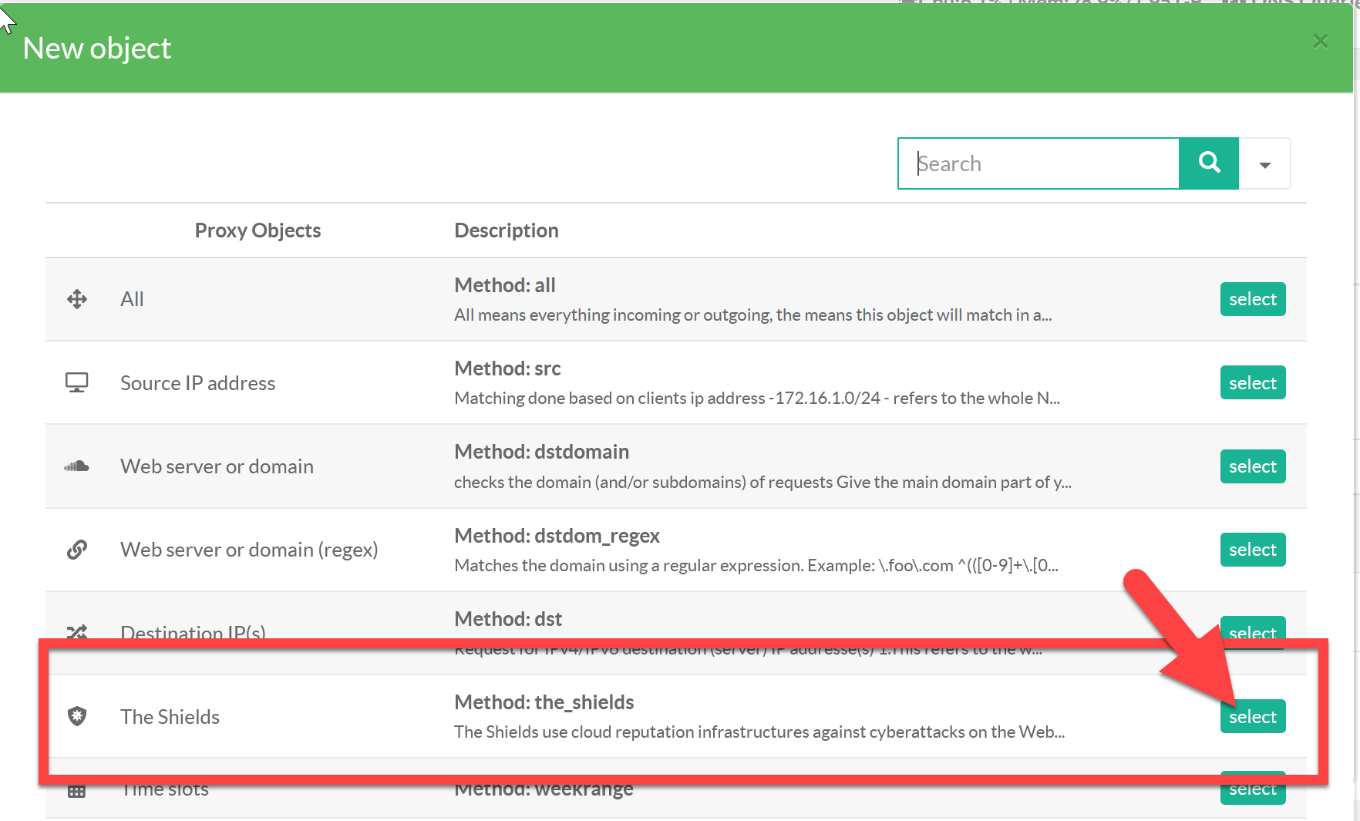
Task: Click the Destination IP shuffle icon
Action: pyautogui.click(x=77, y=632)
